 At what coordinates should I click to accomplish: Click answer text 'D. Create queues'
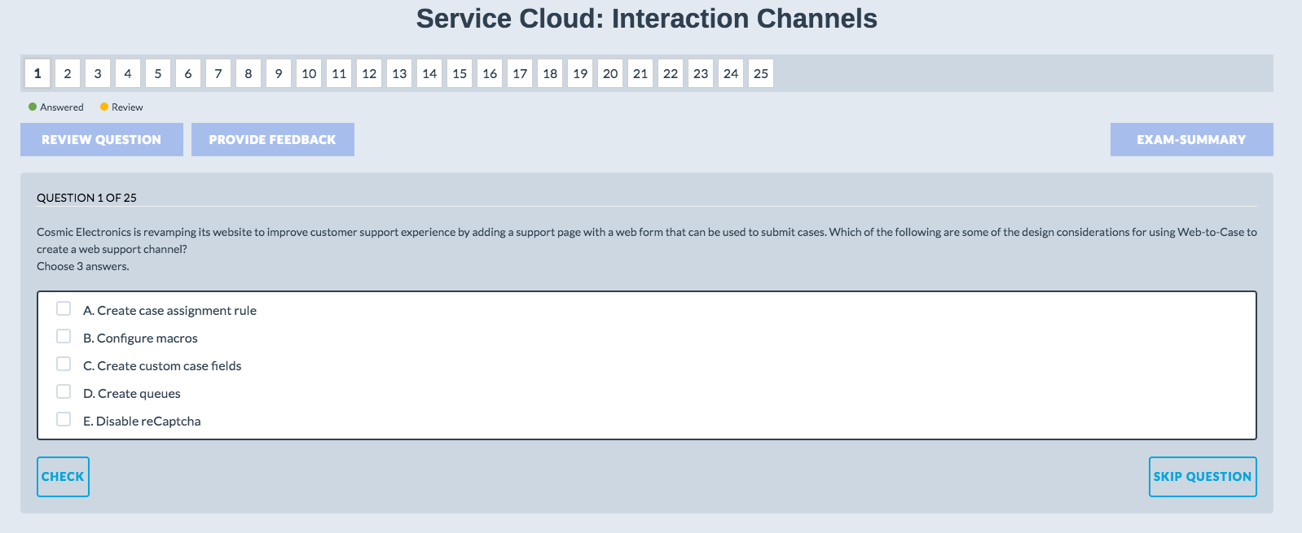point(132,393)
